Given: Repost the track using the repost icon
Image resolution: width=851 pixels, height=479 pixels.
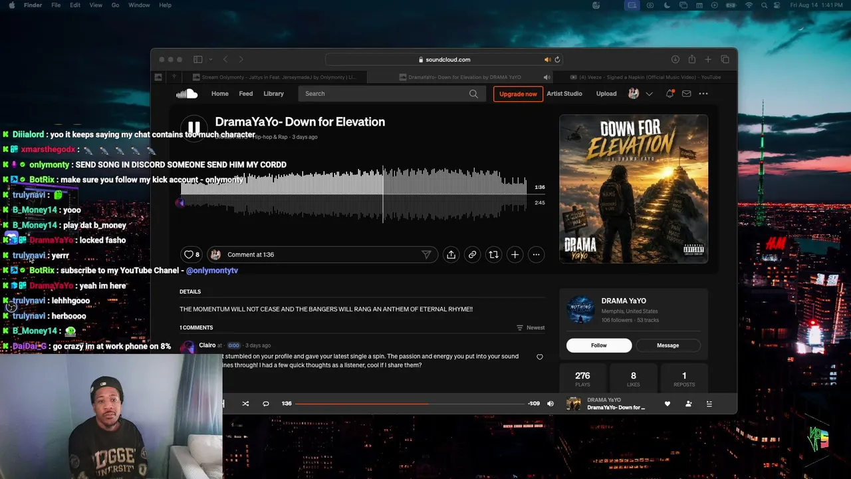Looking at the screenshot, I should tap(493, 254).
